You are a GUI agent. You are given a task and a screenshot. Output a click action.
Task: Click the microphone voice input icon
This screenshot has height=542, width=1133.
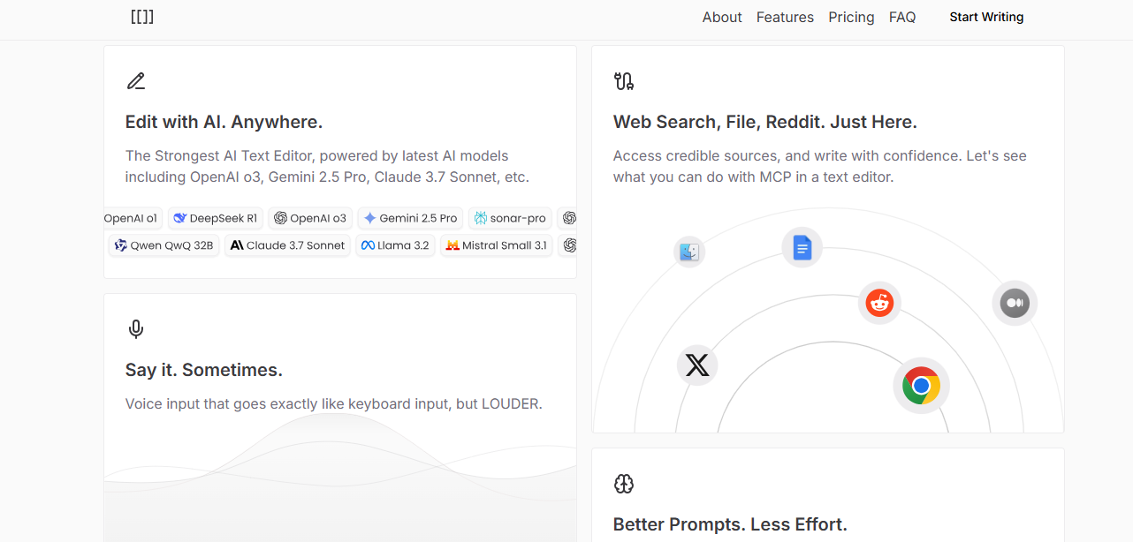(135, 329)
